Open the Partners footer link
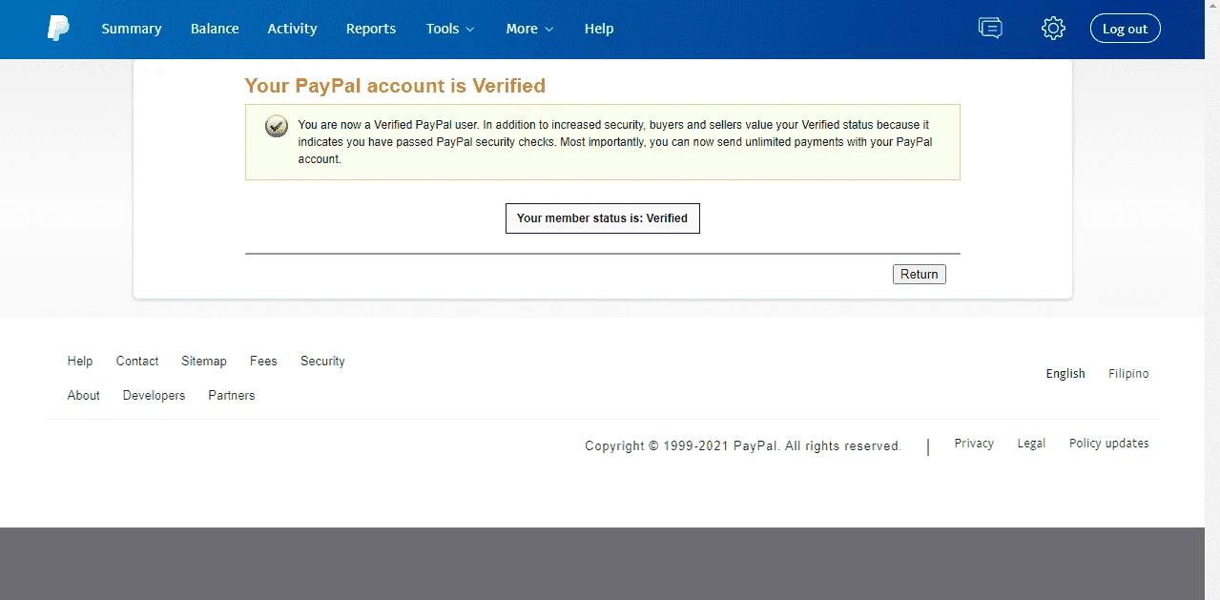This screenshot has height=600, width=1220. [232, 395]
